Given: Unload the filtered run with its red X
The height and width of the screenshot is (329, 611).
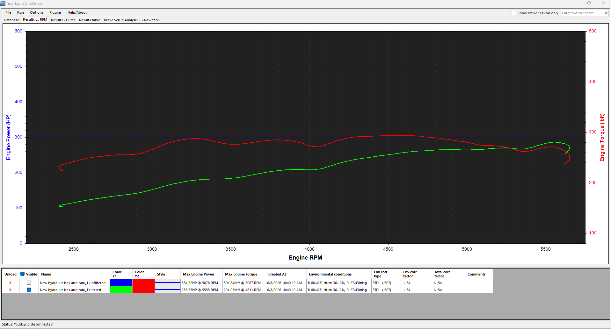Looking at the screenshot, I should pos(10,290).
